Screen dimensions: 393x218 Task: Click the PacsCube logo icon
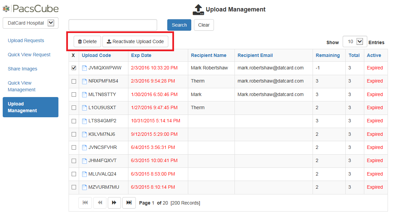(6, 9)
